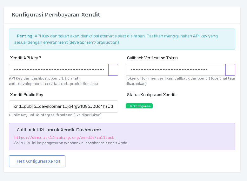Click the Xendit Public Key label
Screen dimensions: 247x181
[27, 95]
